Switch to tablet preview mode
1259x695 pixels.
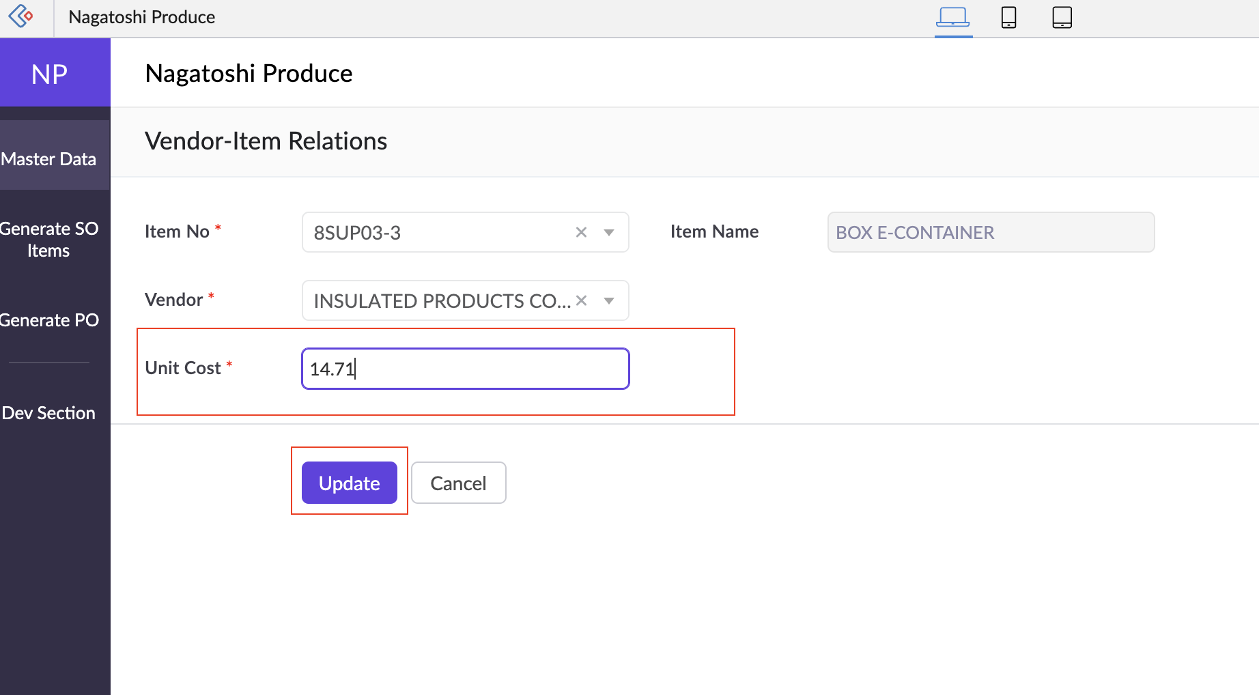click(1062, 17)
